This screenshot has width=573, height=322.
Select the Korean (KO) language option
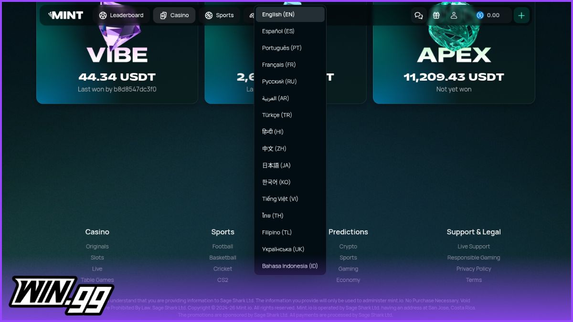point(290,182)
